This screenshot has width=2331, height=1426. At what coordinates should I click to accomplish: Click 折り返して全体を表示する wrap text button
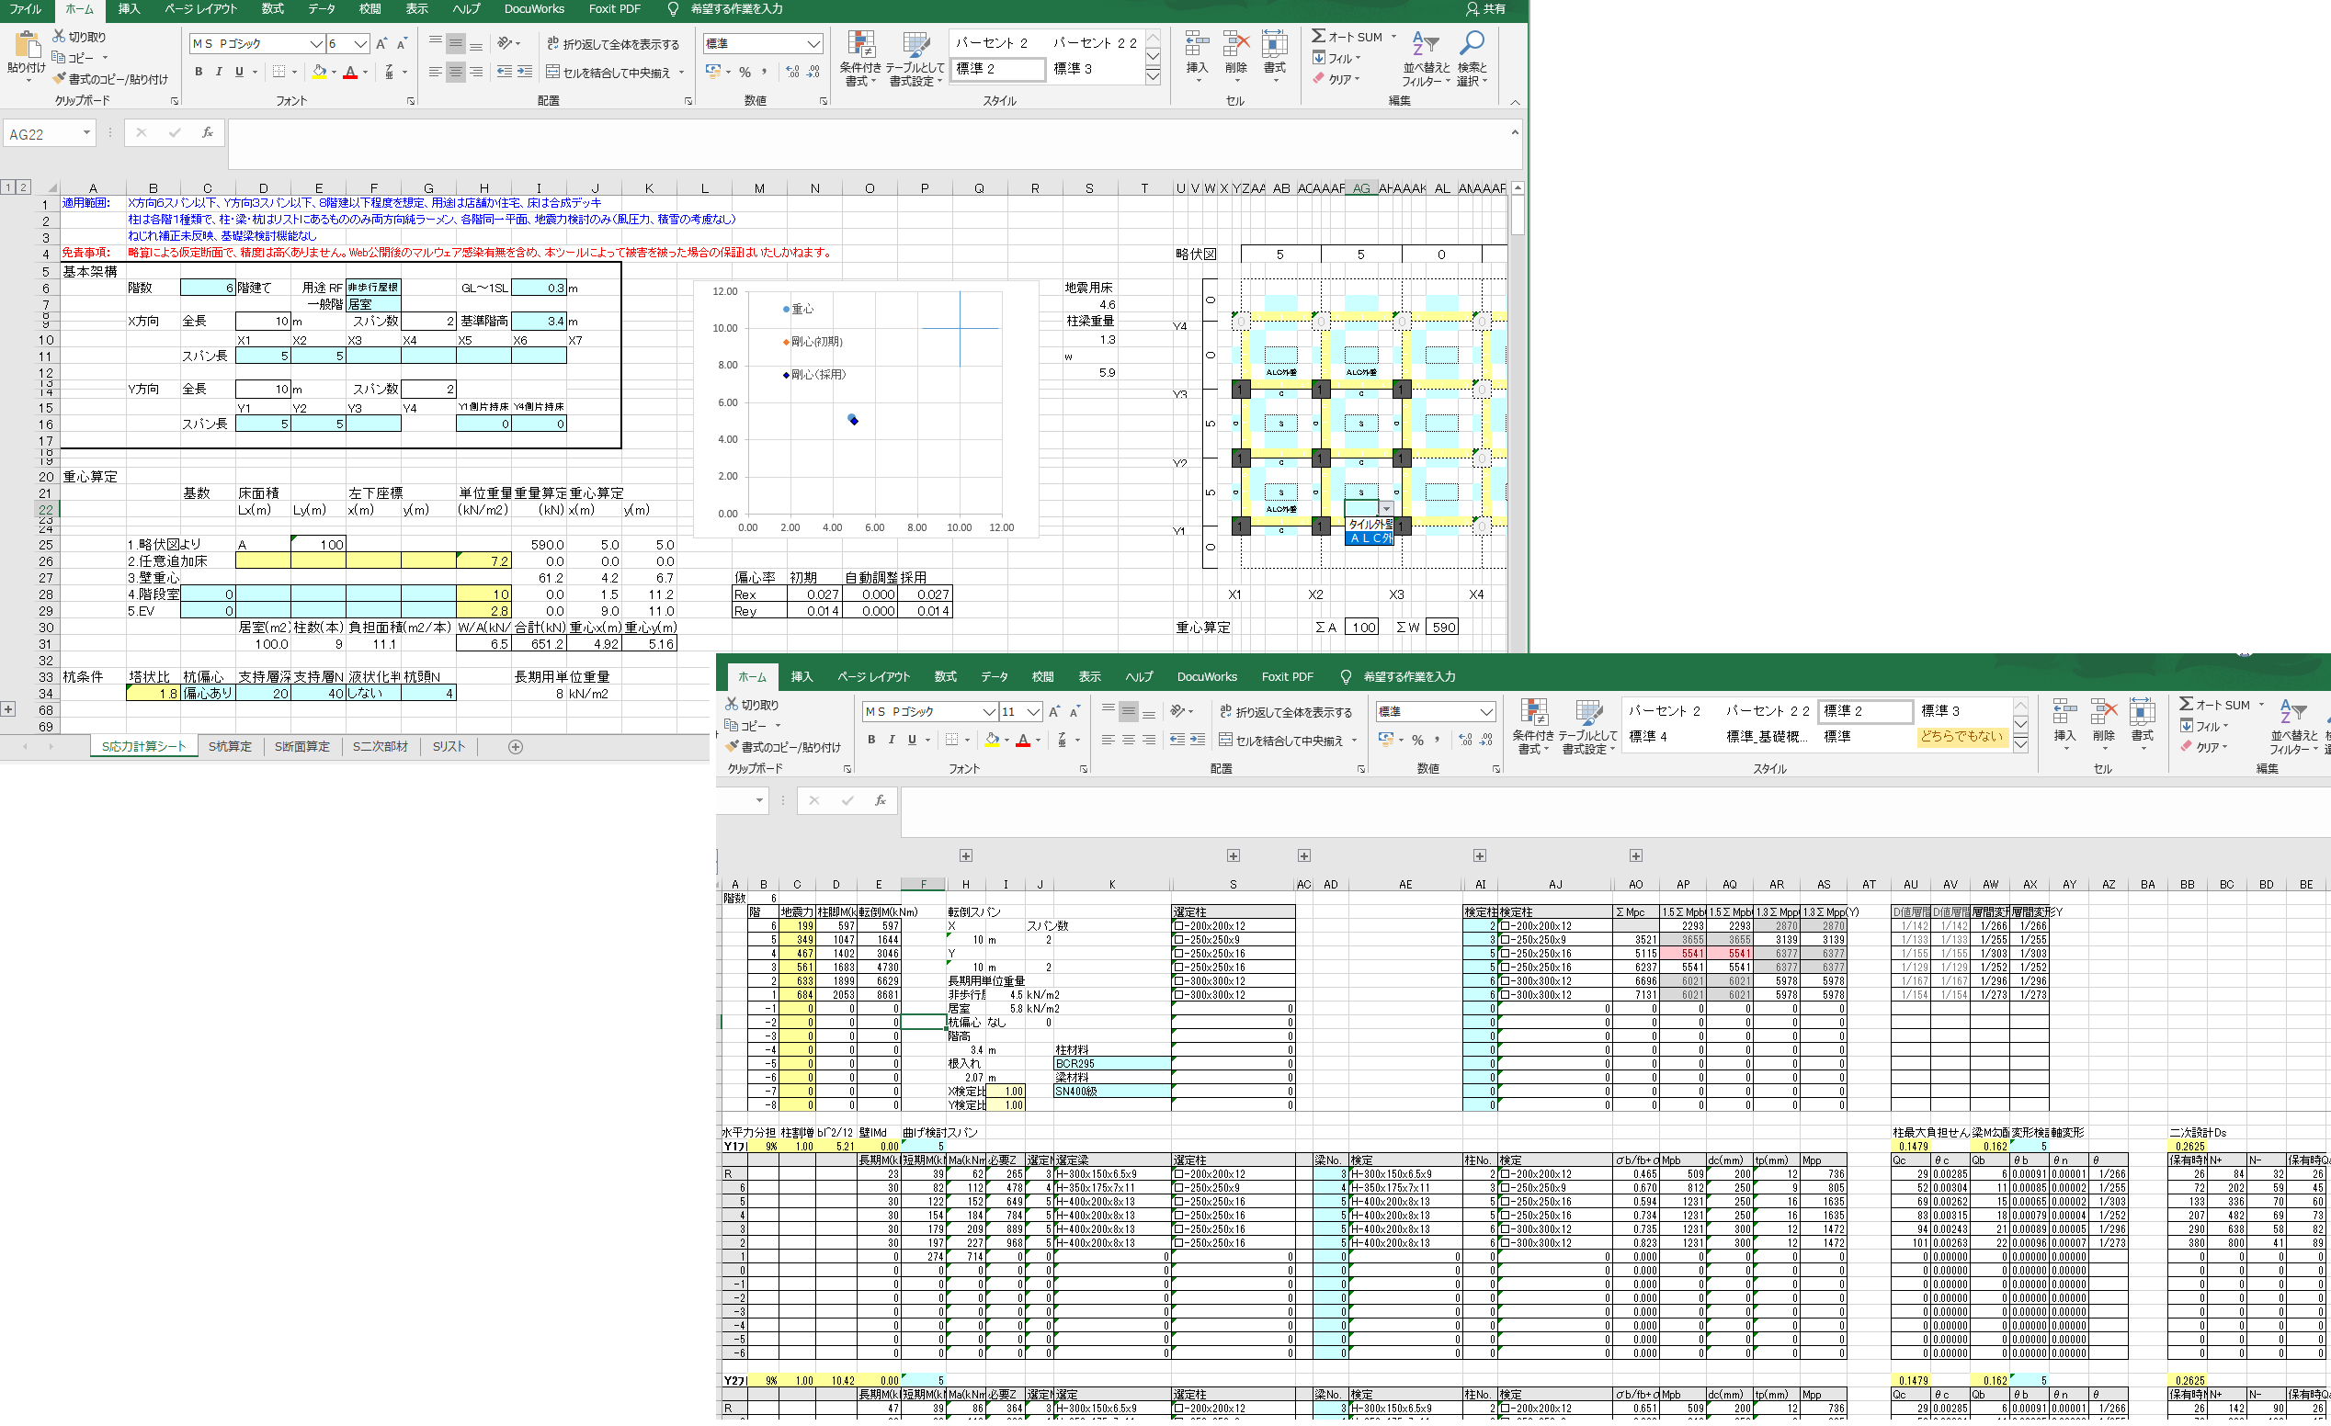click(612, 44)
